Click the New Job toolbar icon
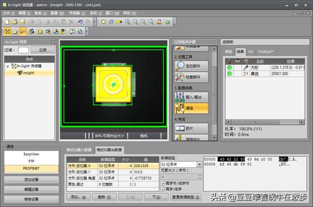Screen dimensions: 313x207 pyautogui.click(x=7, y=22)
